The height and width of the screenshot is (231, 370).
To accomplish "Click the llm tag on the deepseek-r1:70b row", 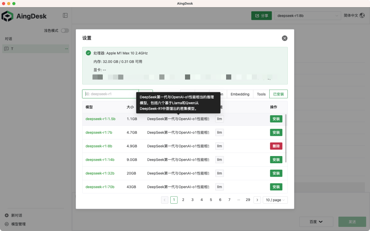I will click(220, 187).
